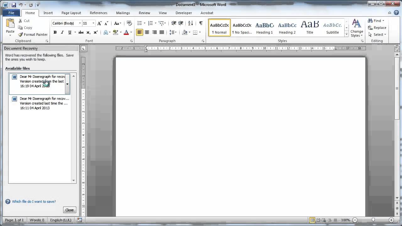
Task: Click the Superscript icon
Action: pyautogui.click(x=95, y=32)
